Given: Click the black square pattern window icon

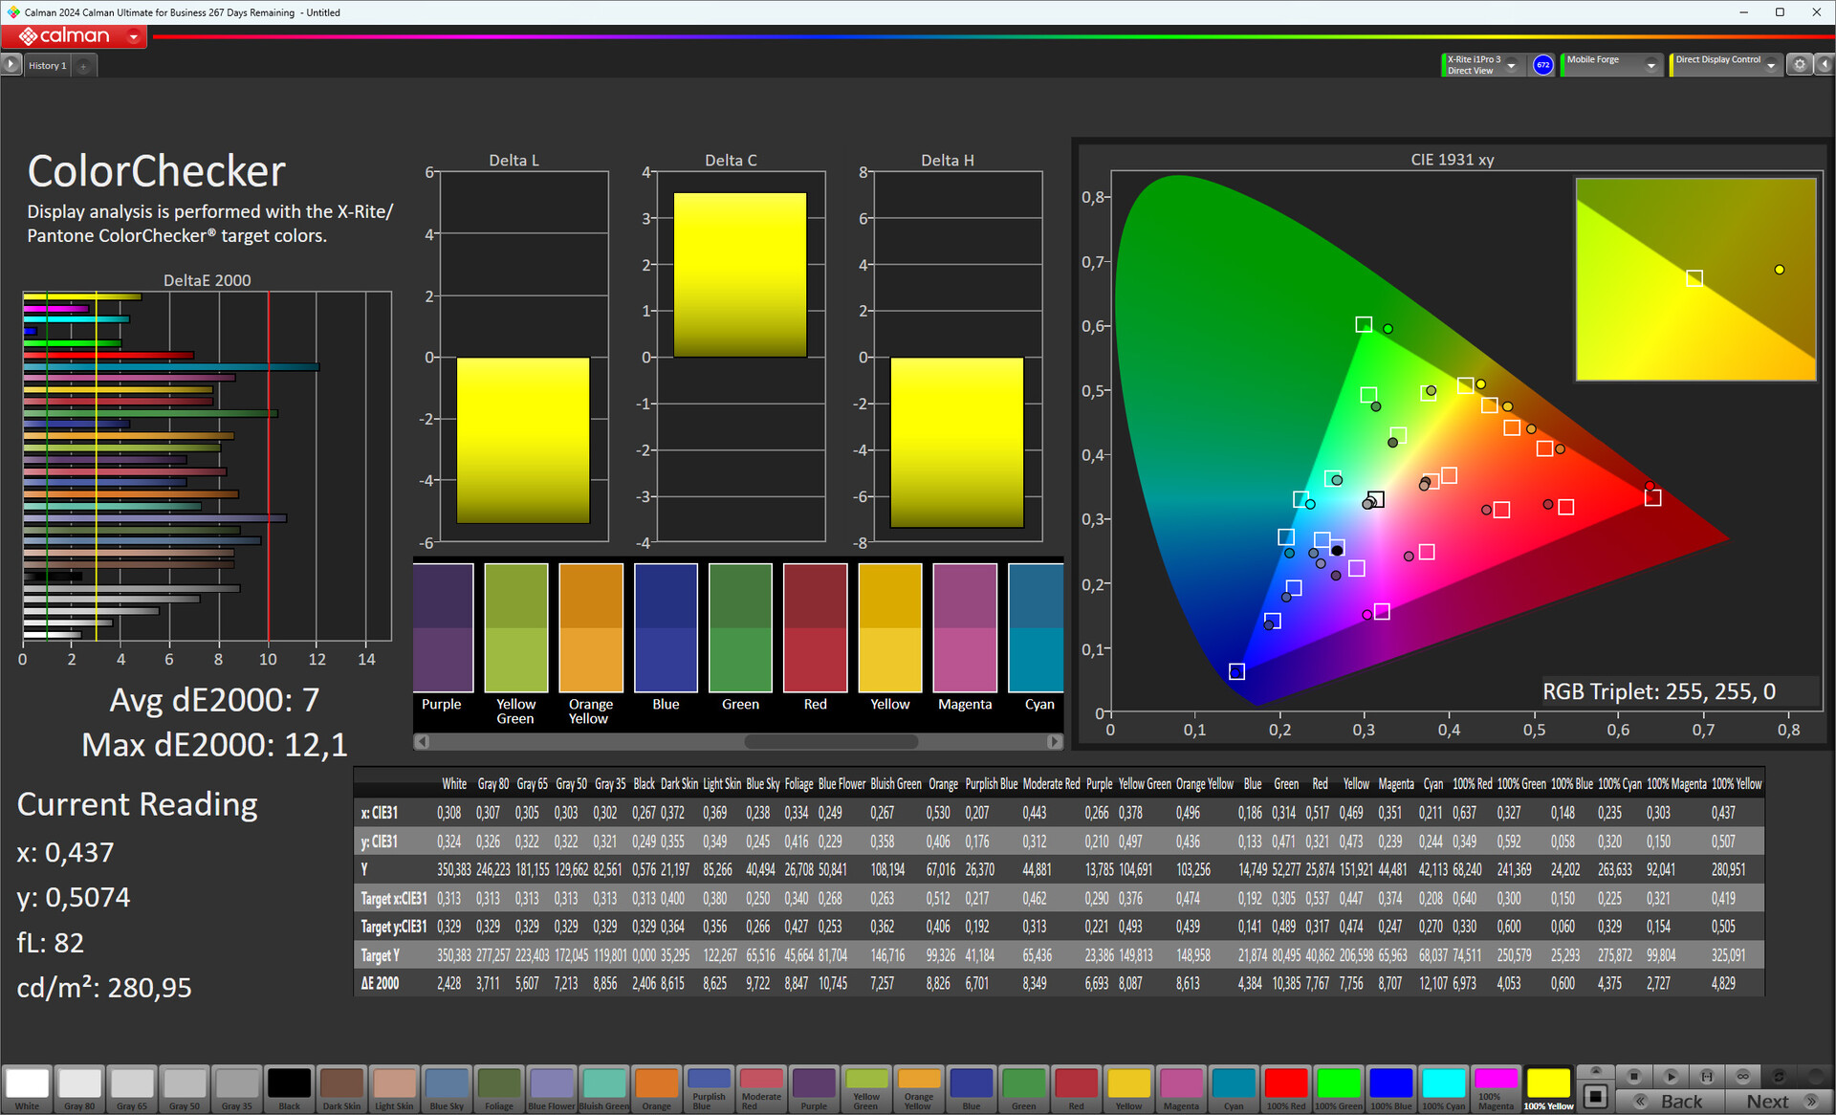Looking at the screenshot, I should click(1594, 1096).
